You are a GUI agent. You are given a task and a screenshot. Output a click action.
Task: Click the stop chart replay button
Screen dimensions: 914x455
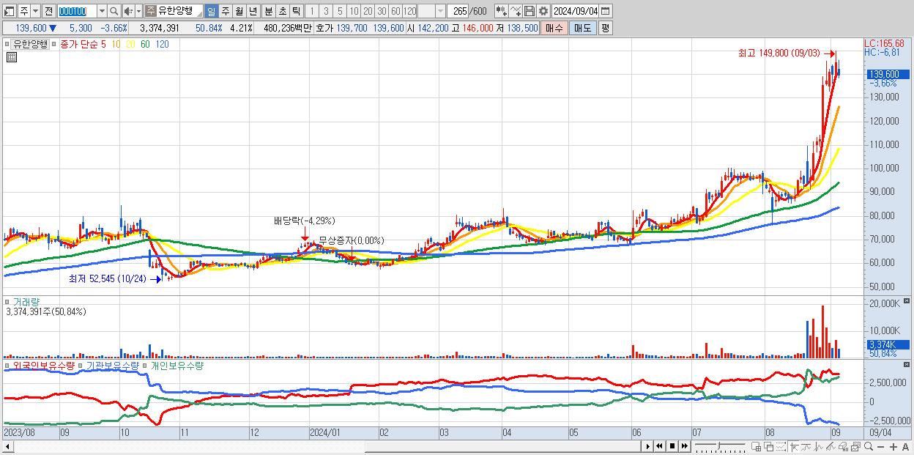point(672,446)
